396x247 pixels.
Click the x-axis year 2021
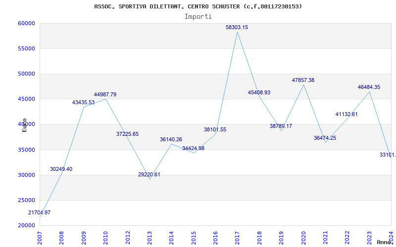point(325,238)
